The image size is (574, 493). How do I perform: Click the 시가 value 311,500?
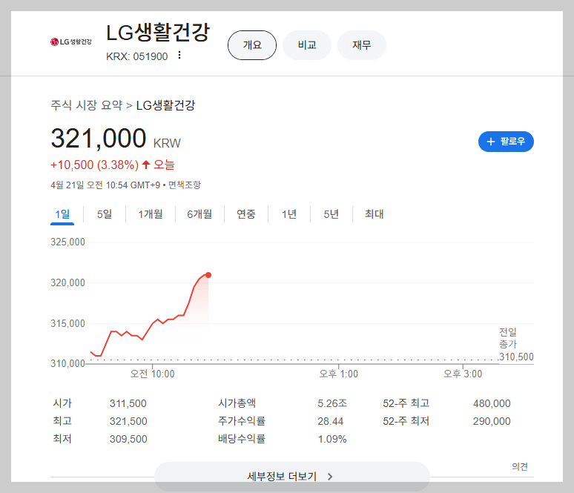(128, 403)
